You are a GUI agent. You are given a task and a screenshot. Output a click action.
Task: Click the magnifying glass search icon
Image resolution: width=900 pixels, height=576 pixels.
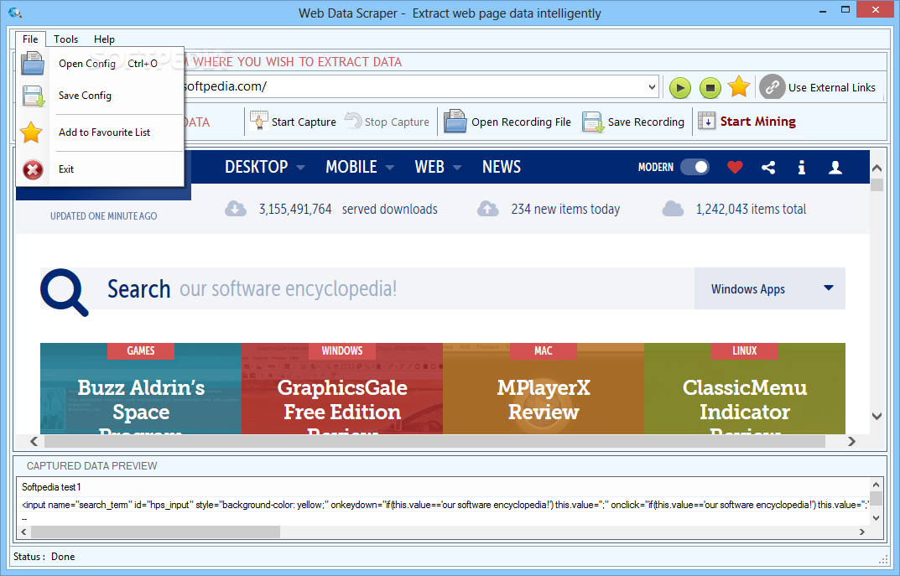[x=65, y=292]
